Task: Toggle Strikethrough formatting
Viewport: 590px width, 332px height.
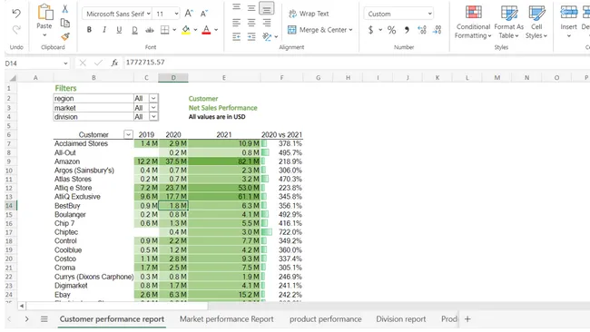Action: click(150, 30)
